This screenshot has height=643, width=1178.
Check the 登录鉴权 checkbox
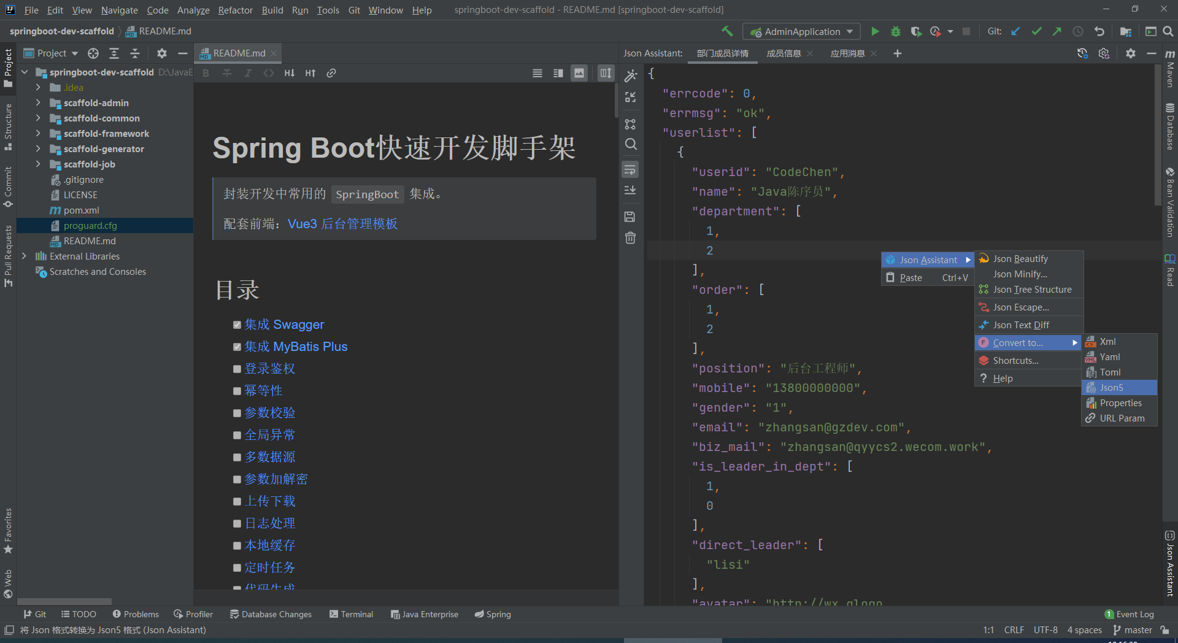click(237, 369)
